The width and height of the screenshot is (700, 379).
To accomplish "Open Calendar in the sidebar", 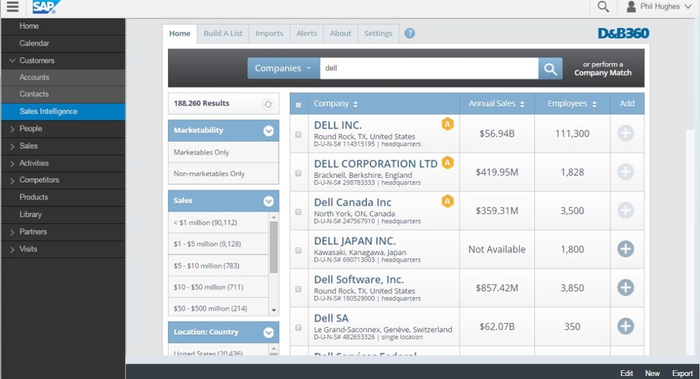I will tap(63, 43).
